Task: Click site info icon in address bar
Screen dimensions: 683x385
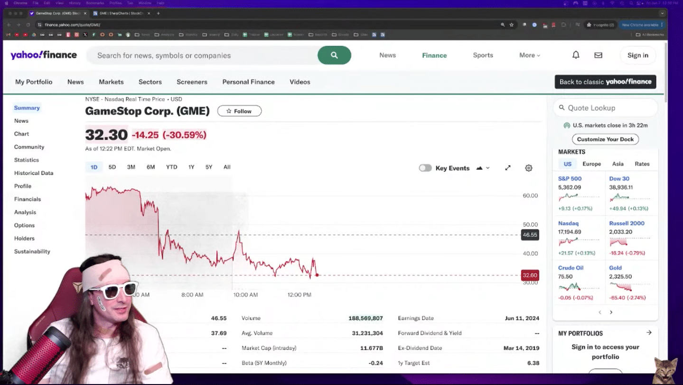Action: click(x=40, y=25)
